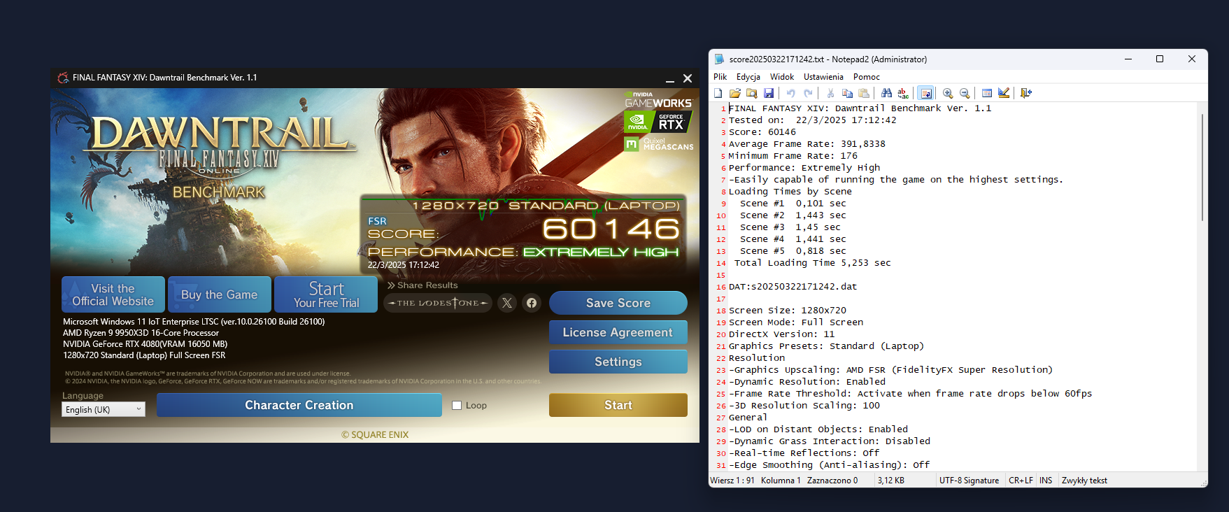
Task: Open the Ustawienia menu
Action: pos(823,77)
